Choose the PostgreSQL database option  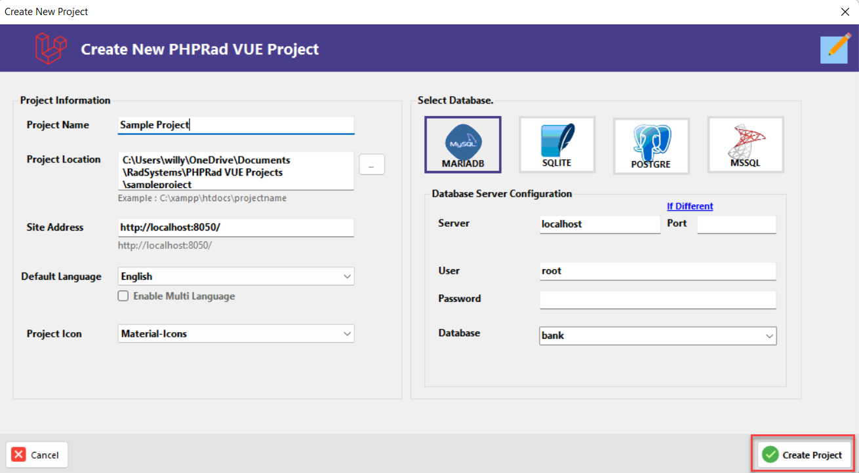point(651,146)
